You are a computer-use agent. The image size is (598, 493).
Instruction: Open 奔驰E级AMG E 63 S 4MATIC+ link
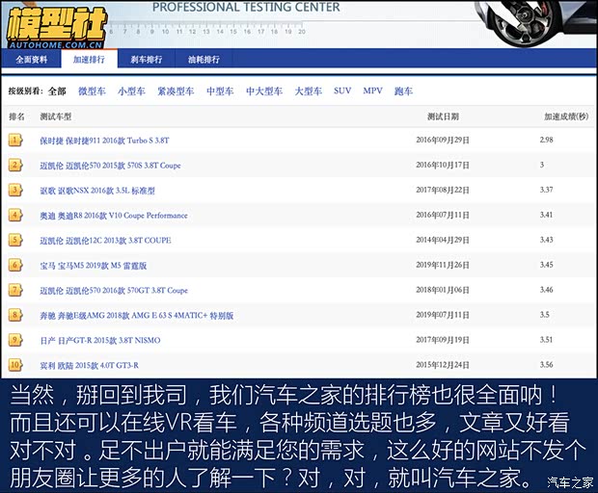click(x=137, y=316)
